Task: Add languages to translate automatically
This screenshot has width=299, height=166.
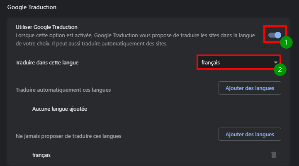Action: (250, 88)
